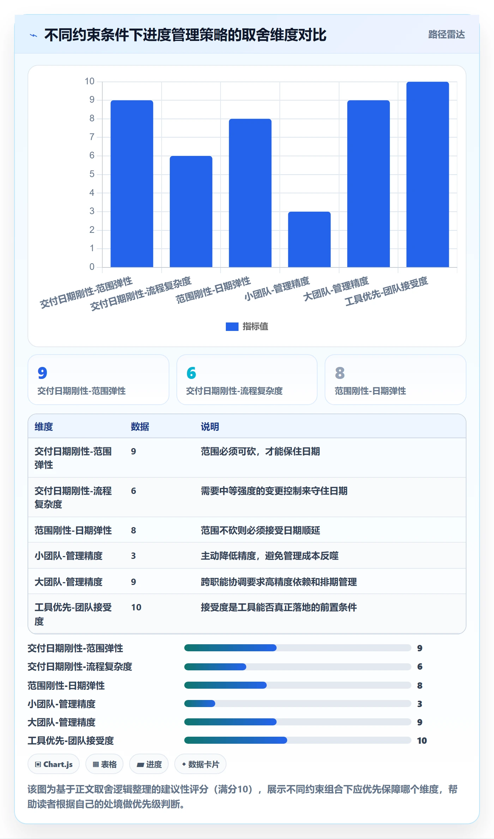Click the 范围刚性-日期弹性 progress bar

click(297, 685)
